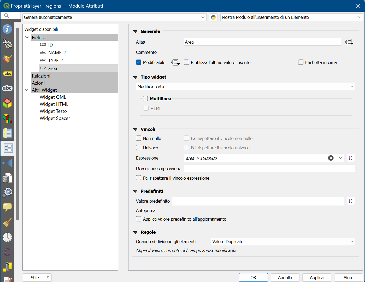Viewport: 365px width, 282px height.
Task: Open the Symbology paintbrush icon
Action: point(7,59)
